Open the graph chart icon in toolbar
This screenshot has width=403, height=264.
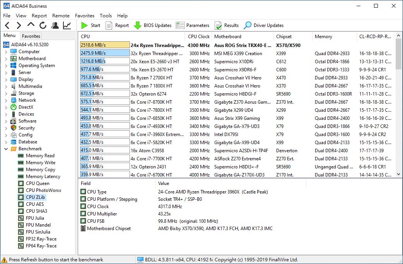67,25
